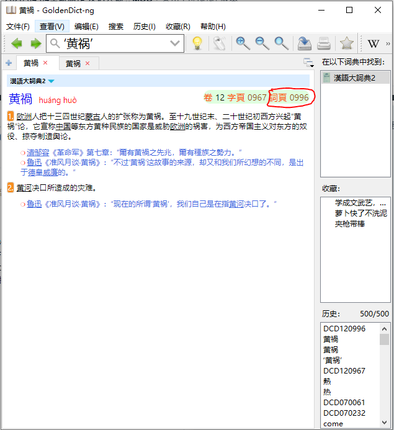Screen dimensions: 394x430
Task: Open the 清邹容 citation link
Action: [38, 153]
